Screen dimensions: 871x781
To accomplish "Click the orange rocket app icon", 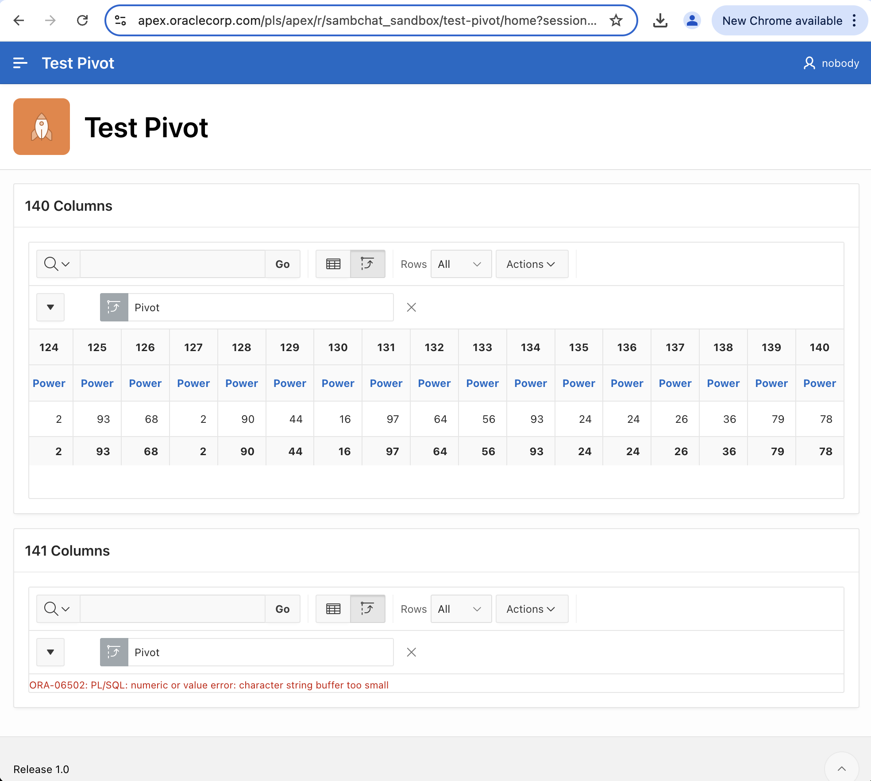I will coord(42,127).
